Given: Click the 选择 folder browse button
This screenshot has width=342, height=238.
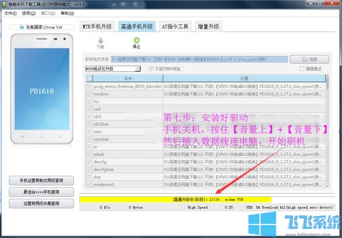Looking at the screenshot, I should coord(310,59).
